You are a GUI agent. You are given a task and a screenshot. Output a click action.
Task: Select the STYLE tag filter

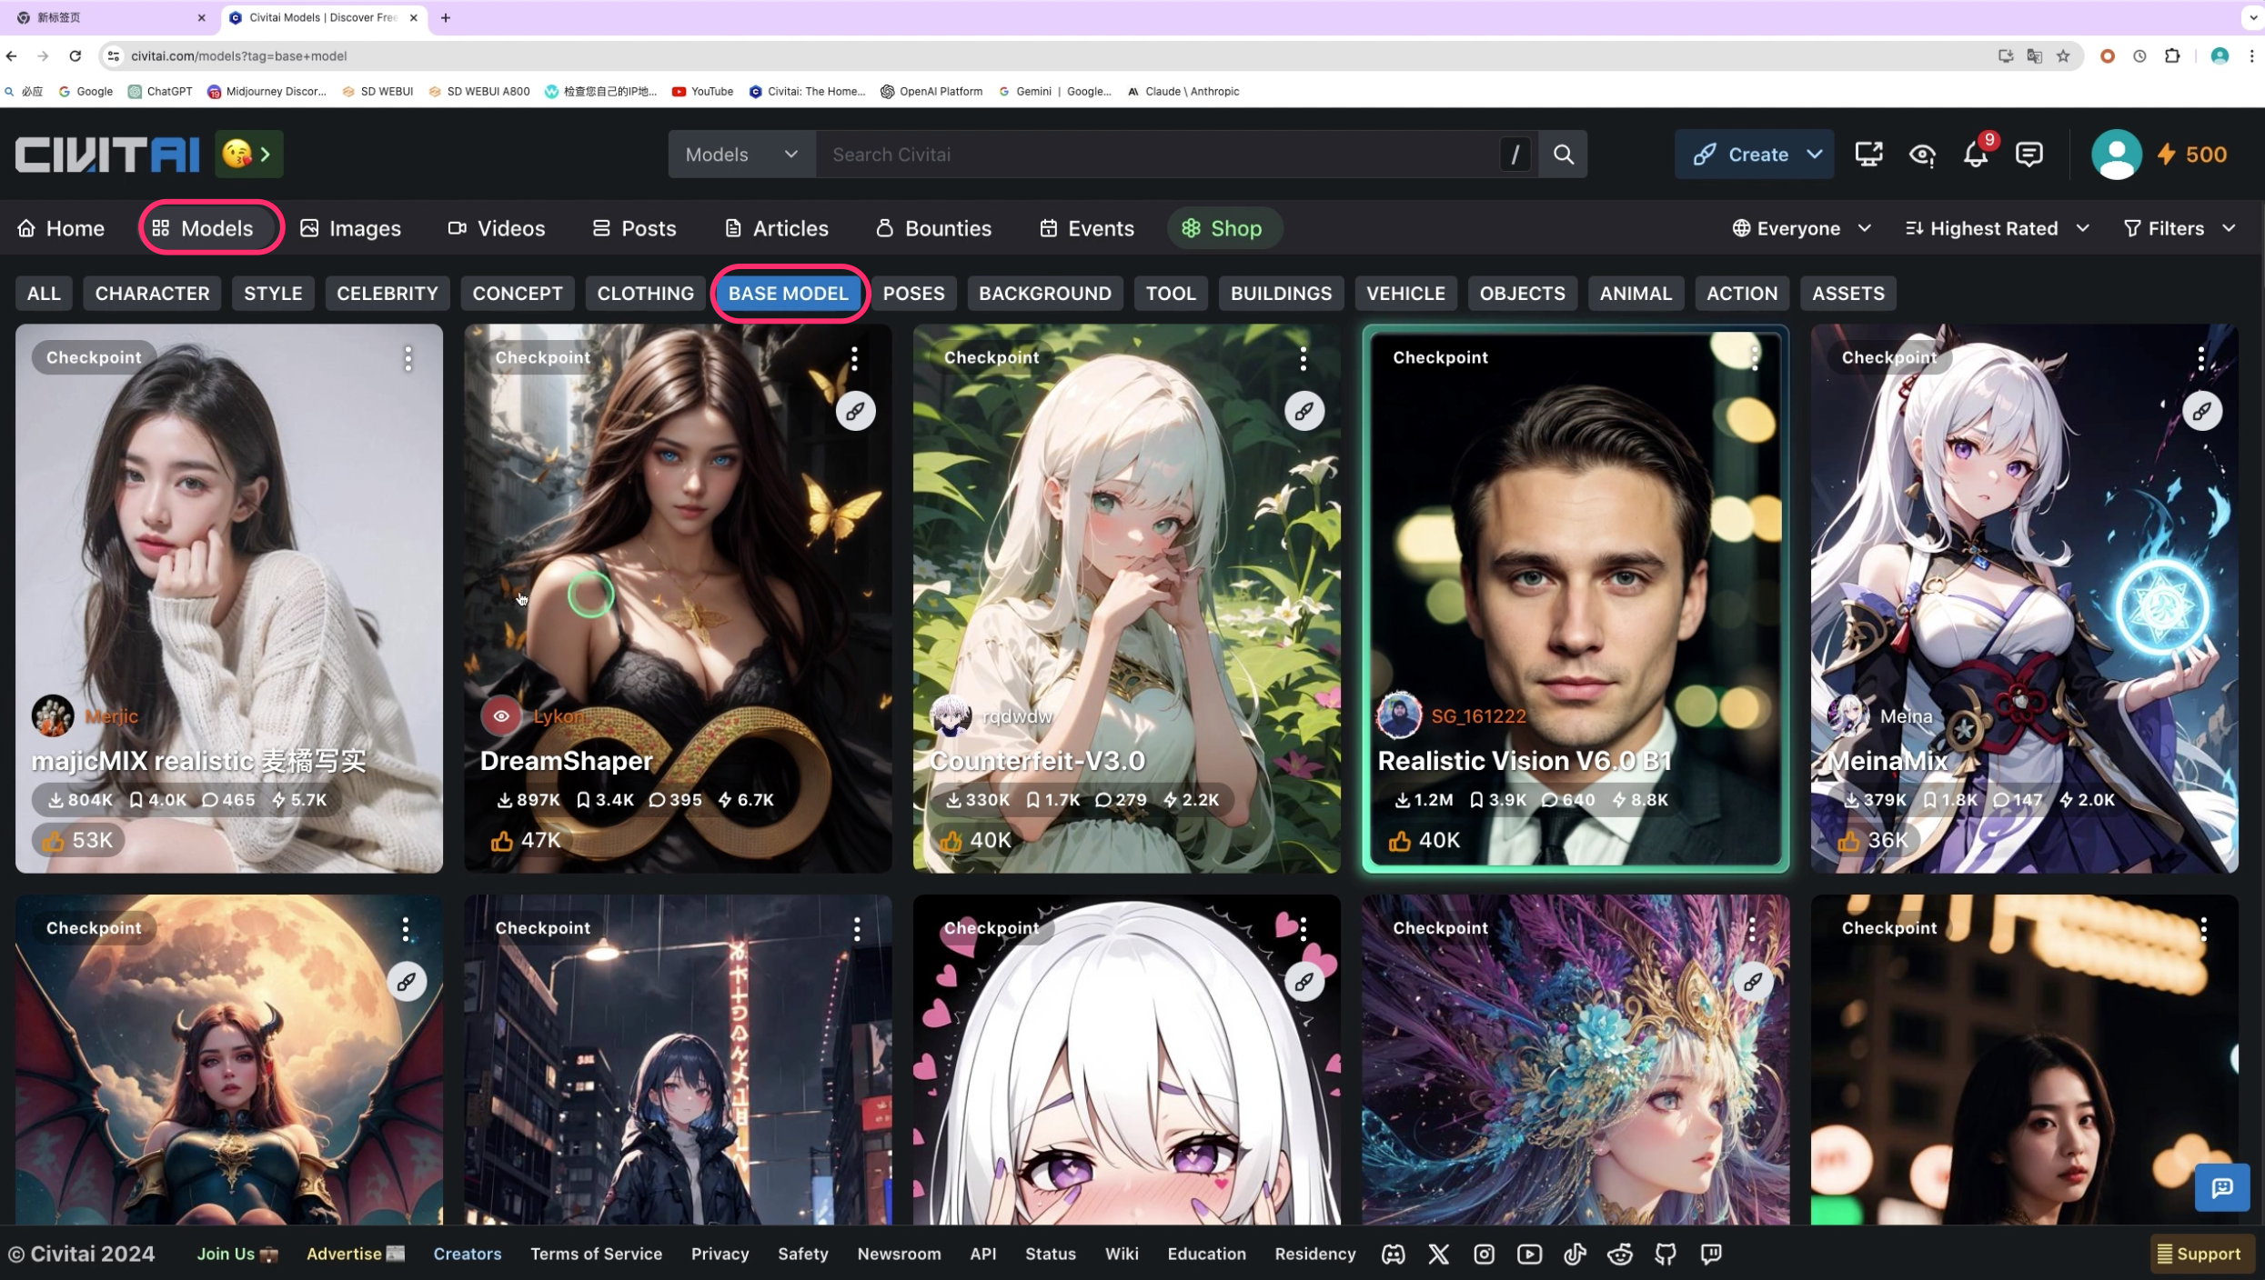pos(273,294)
